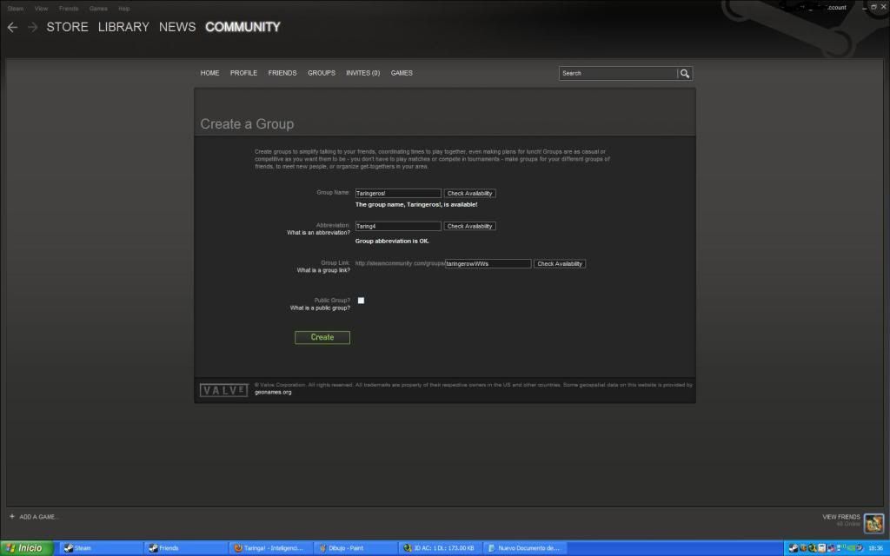Switch to the Taringa browser taskbar window

click(270, 548)
